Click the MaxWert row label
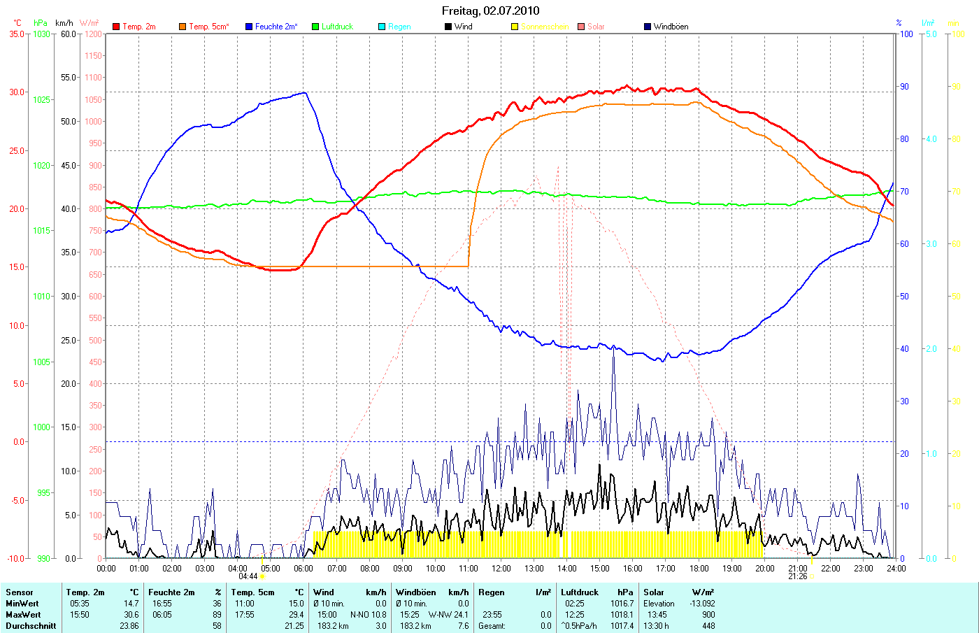The height and width of the screenshot is (633, 979). point(23,615)
